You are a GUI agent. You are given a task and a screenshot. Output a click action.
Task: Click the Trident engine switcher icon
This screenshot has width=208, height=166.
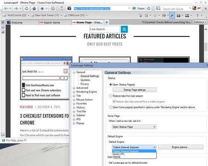pos(134,8)
